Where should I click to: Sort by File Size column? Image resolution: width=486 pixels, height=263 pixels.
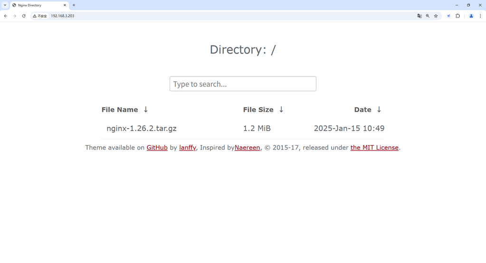[258, 110]
